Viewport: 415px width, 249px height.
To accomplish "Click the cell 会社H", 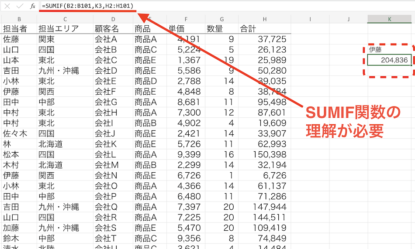I will click(113, 113).
